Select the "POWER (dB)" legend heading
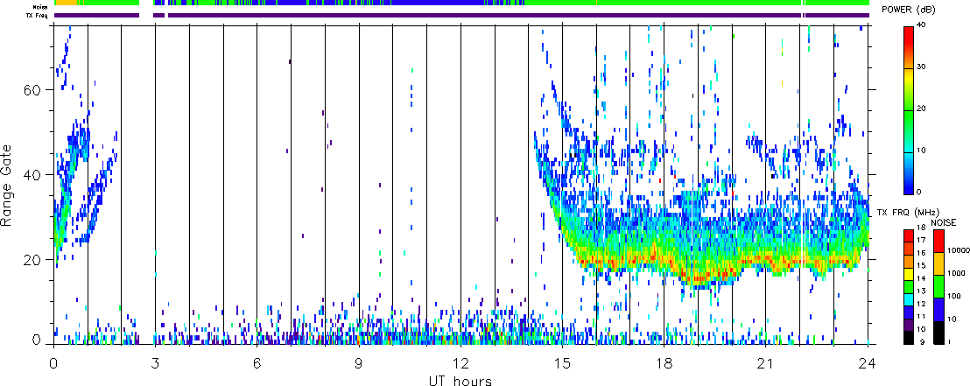This screenshot has width=970, height=386. (x=907, y=11)
